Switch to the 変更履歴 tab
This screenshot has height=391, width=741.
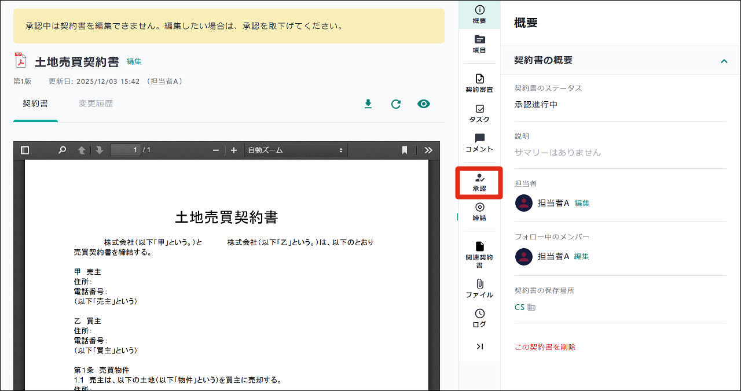96,104
